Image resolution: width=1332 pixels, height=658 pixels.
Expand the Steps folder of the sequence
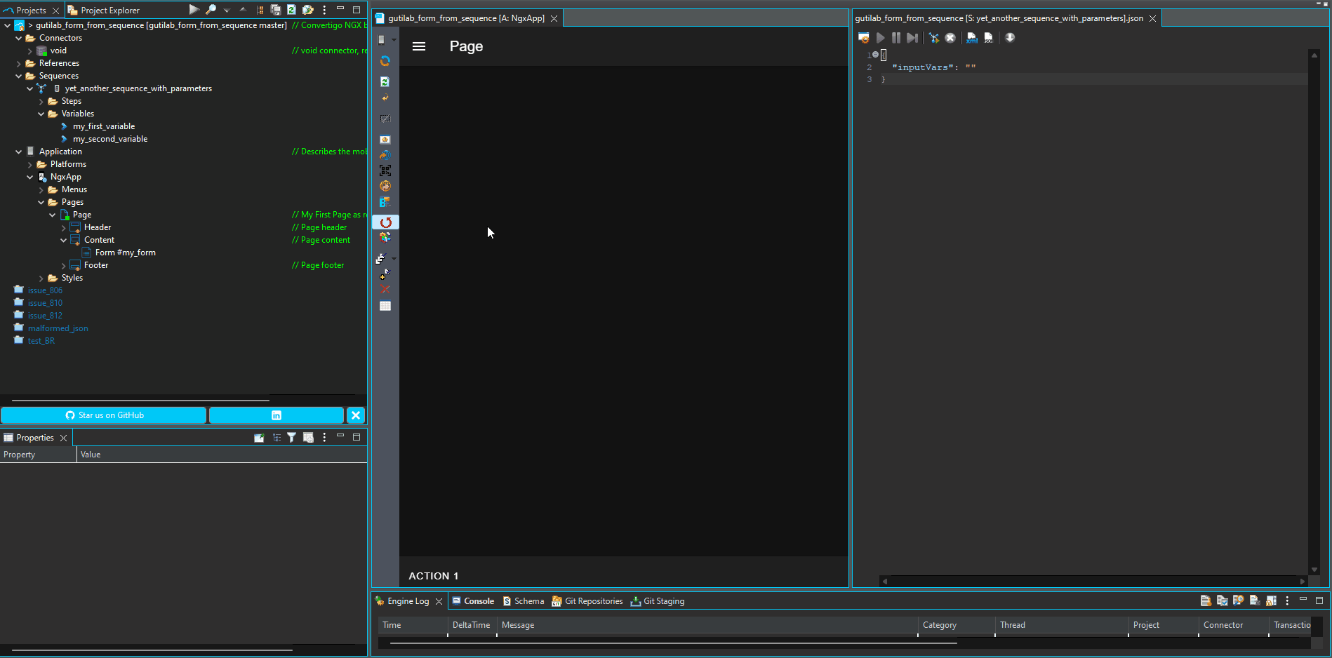(x=41, y=101)
